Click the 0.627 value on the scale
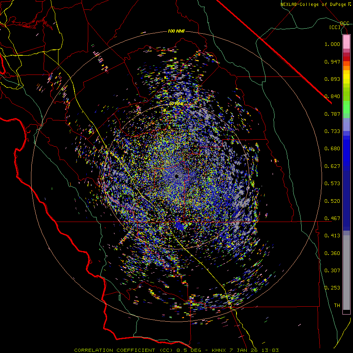 point(332,166)
